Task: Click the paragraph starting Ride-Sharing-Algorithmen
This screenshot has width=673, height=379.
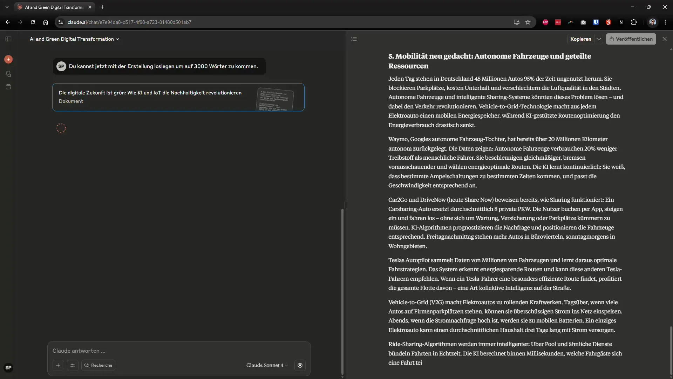Action: point(505,353)
